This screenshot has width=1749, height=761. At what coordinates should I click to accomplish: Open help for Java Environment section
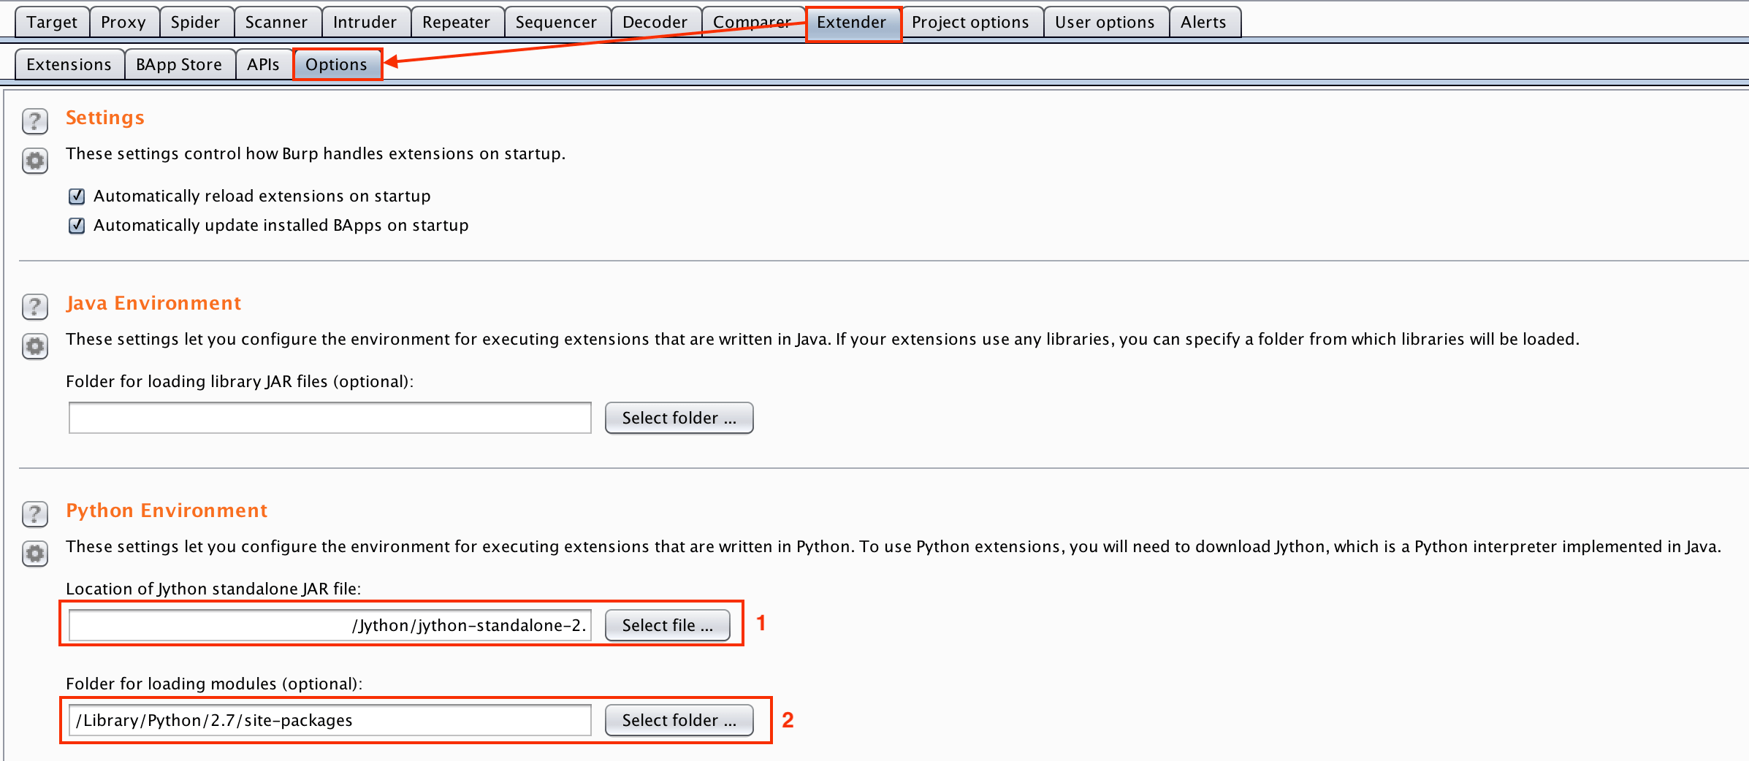click(34, 306)
